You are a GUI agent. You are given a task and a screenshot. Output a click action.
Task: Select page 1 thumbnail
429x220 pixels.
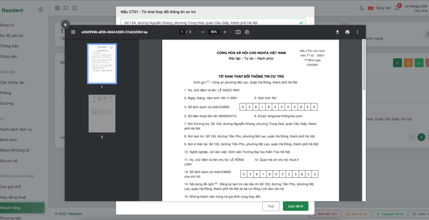pyautogui.click(x=102, y=64)
